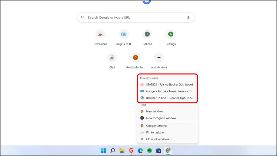
Task: Open the Settings shortcut tile
Action: coord(171,37)
